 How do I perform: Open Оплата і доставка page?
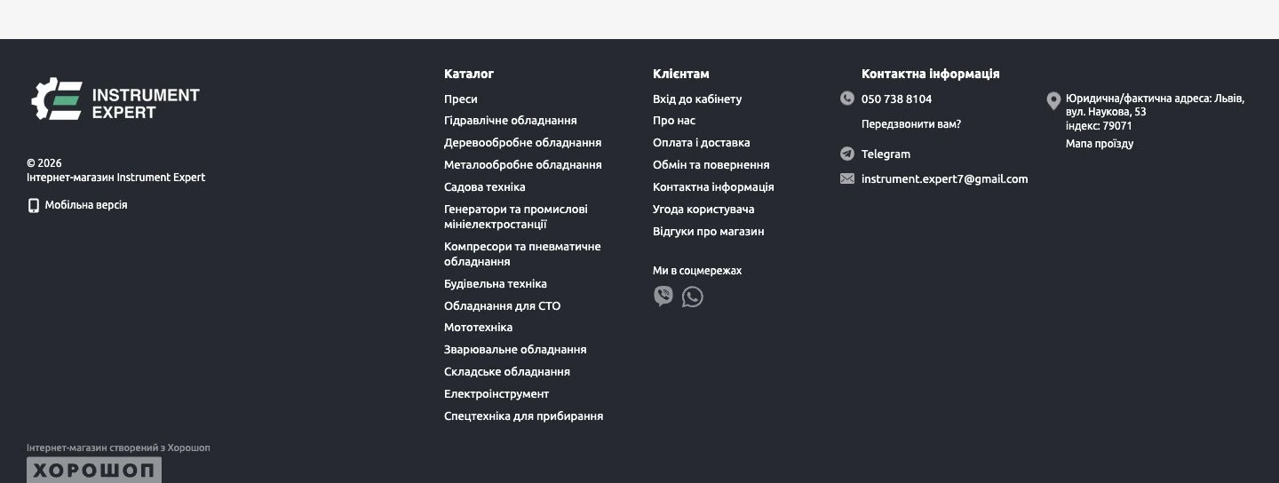tap(702, 143)
